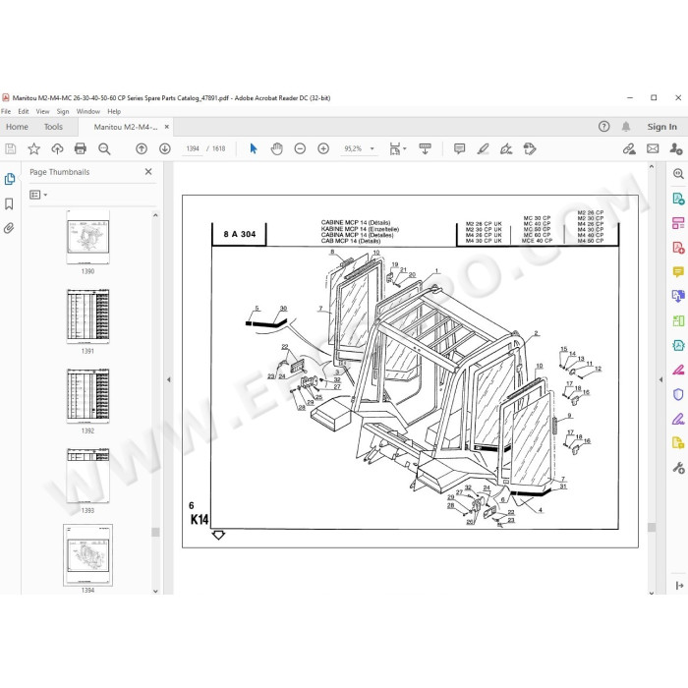The width and height of the screenshot is (688, 688).
Task: Print the document with the printer icon
Action: click(x=81, y=148)
